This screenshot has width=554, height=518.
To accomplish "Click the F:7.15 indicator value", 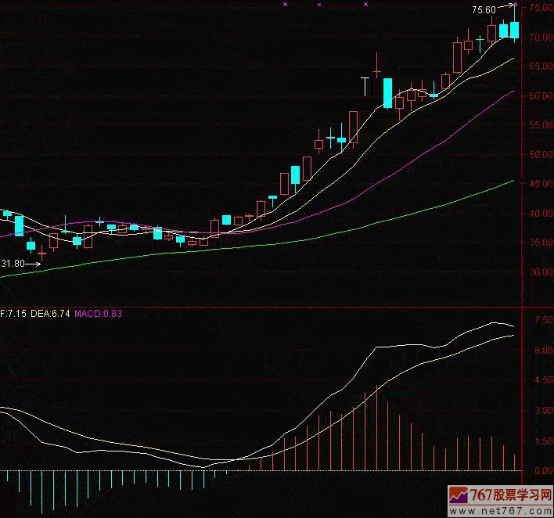I will tap(13, 313).
